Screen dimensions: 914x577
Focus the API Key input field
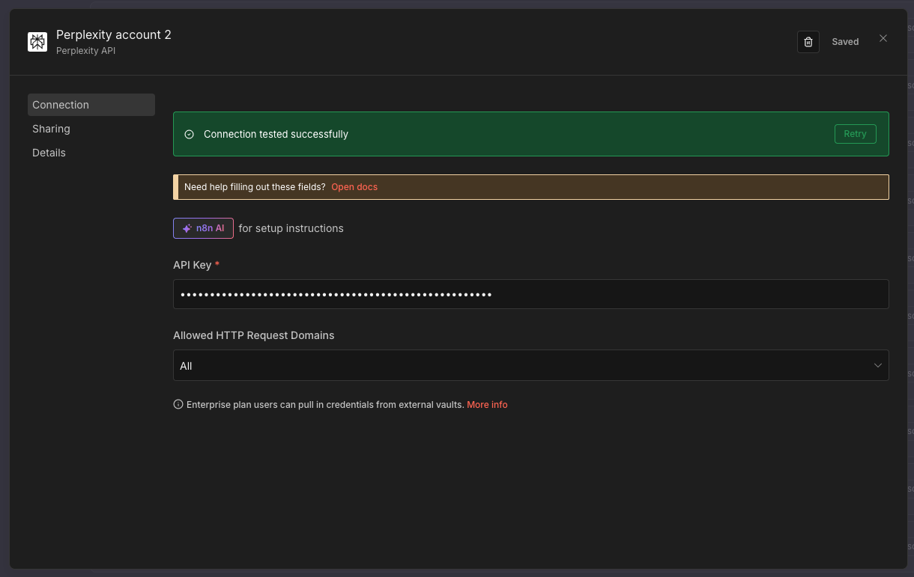click(x=530, y=294)
